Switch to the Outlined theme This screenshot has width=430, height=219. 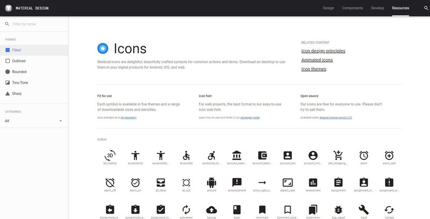pyautogui.click(x=34, y=61)
